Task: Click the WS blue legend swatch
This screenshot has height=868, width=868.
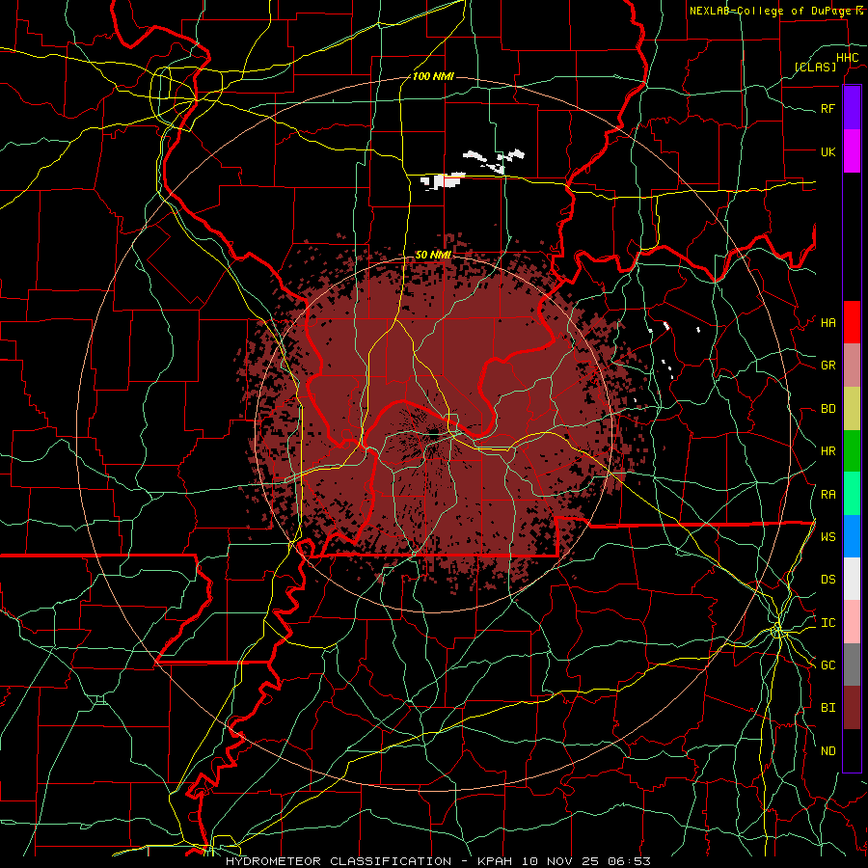Action: (852, 536)
